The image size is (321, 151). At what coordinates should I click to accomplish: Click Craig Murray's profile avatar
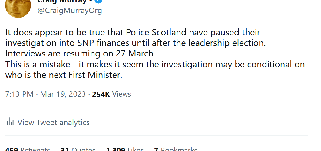(18, 7)
